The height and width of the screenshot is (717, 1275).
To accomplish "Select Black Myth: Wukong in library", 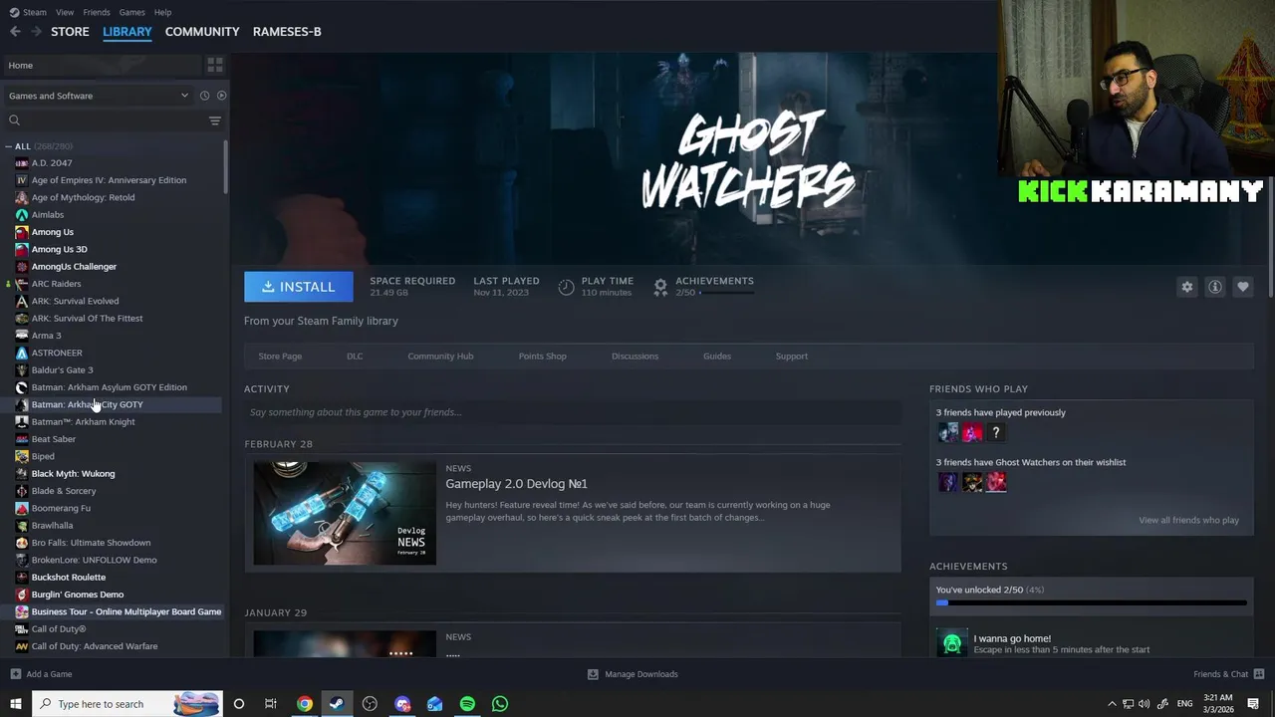I will (73, 474).
